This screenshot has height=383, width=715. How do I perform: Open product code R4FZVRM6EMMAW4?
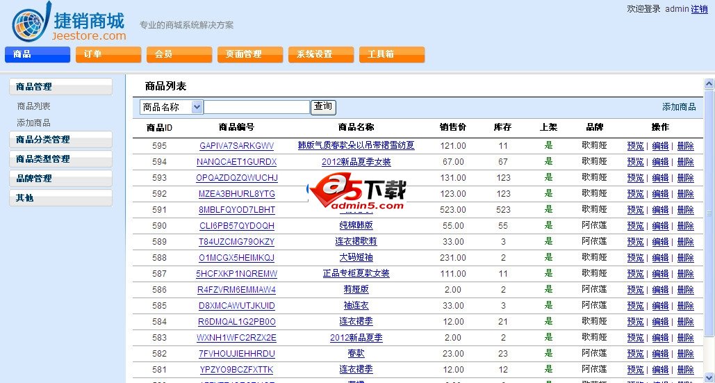coord(237,290)
